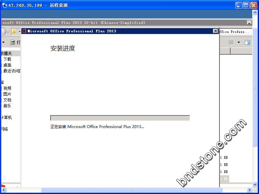Open 音乐 library in the sidebar

point(7,106)
